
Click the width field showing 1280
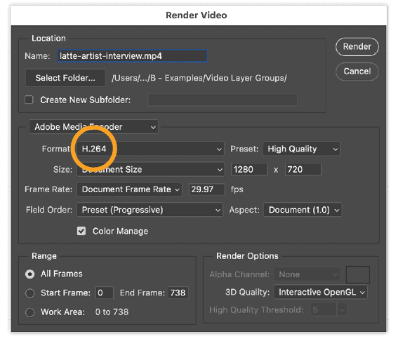click(x=249, y=169)
